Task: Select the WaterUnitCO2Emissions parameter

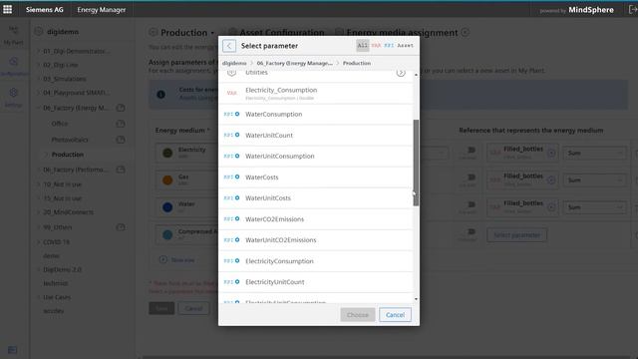Action: [316, 240]
